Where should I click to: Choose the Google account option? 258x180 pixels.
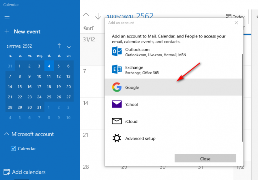click(x=173, y=87)
